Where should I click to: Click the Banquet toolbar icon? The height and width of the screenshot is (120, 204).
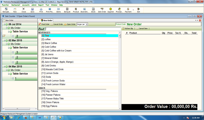click(x=67, y=10)
